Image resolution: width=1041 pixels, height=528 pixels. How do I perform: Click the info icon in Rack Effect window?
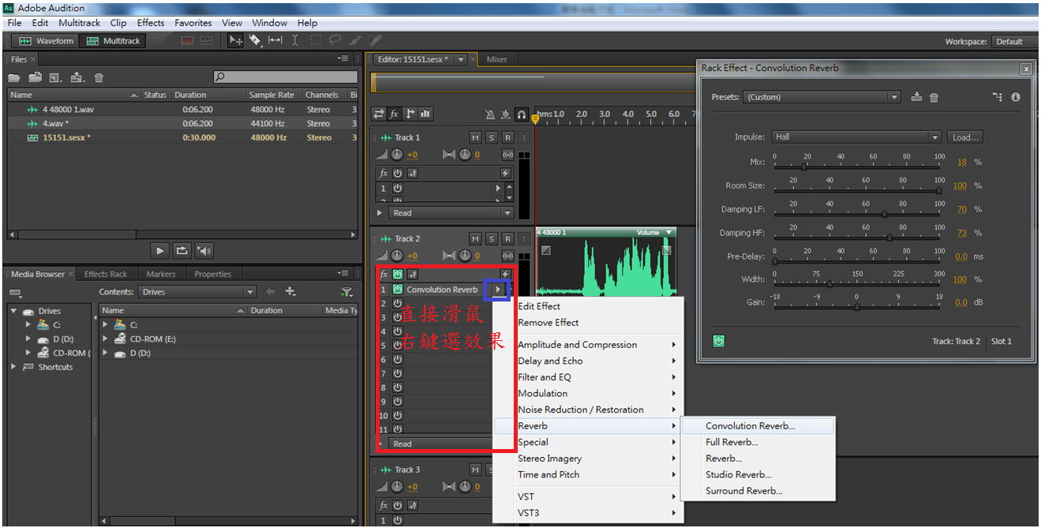(1016, 97)
